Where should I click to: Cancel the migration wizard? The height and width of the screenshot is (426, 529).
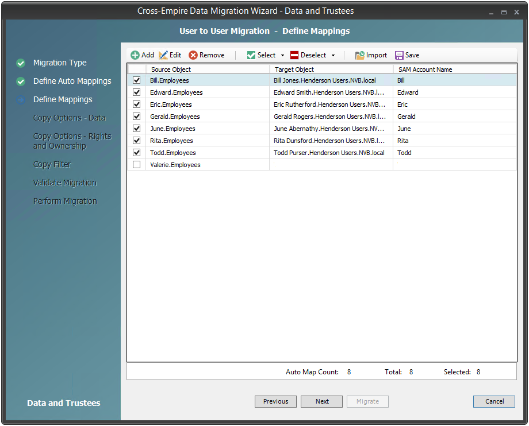coord(494,401)
